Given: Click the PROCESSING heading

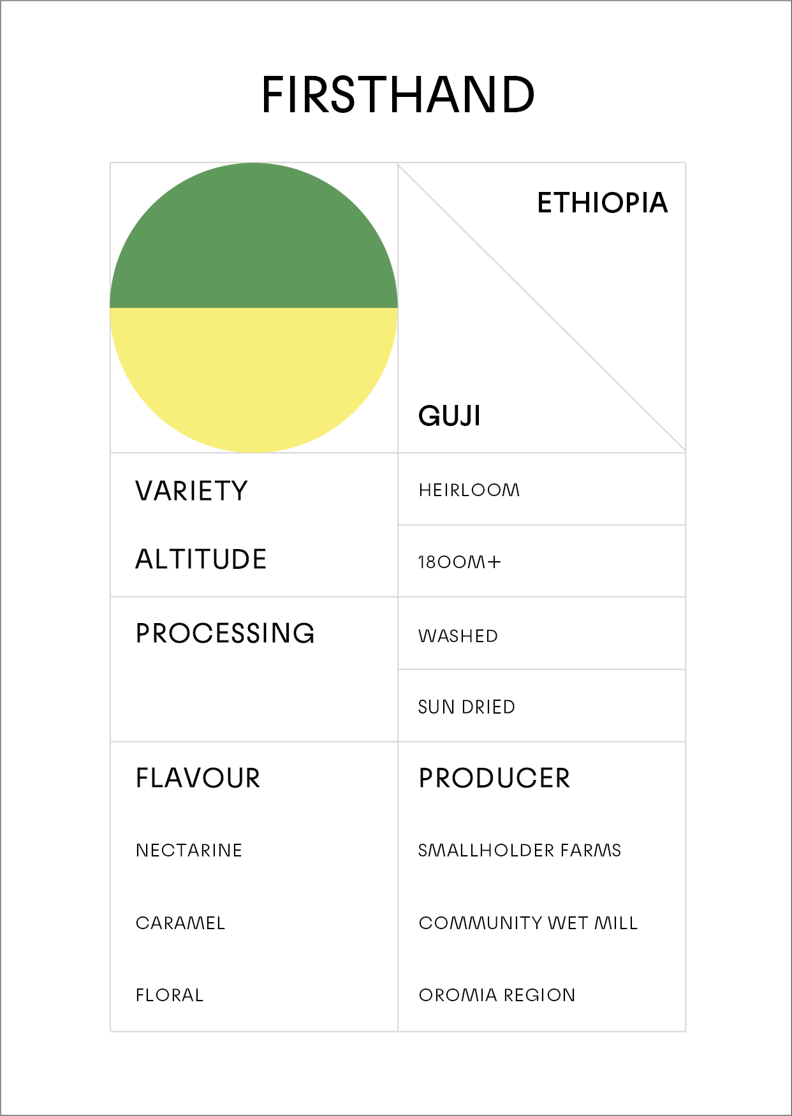Looking at the screenshot, I should tap(225, 633).
